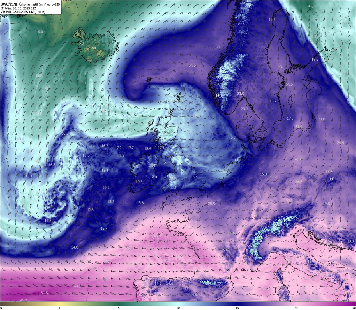Click the 25.7 value over Poland
The image size is (356, 310).
click(x=298, y=160)
